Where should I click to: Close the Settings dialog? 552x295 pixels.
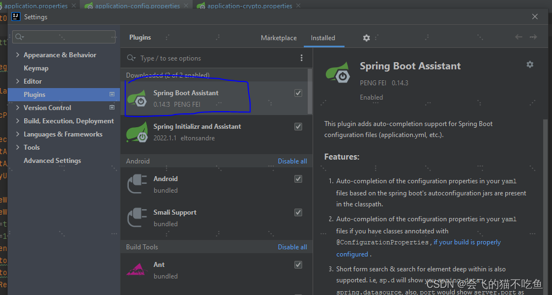tap(535, 17)
